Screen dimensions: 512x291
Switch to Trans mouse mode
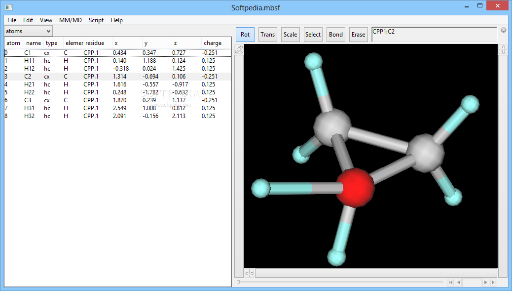tap(268, 34)
